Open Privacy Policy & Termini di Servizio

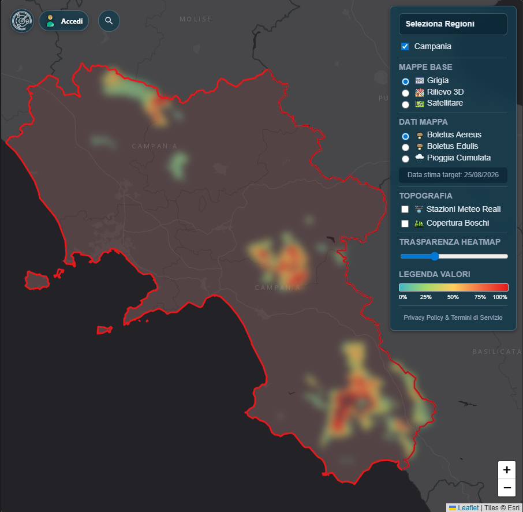tap(453, 318)
